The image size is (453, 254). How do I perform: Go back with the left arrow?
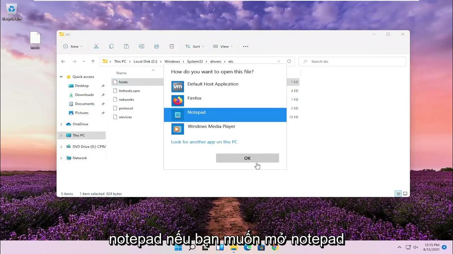tap(63, 61)
